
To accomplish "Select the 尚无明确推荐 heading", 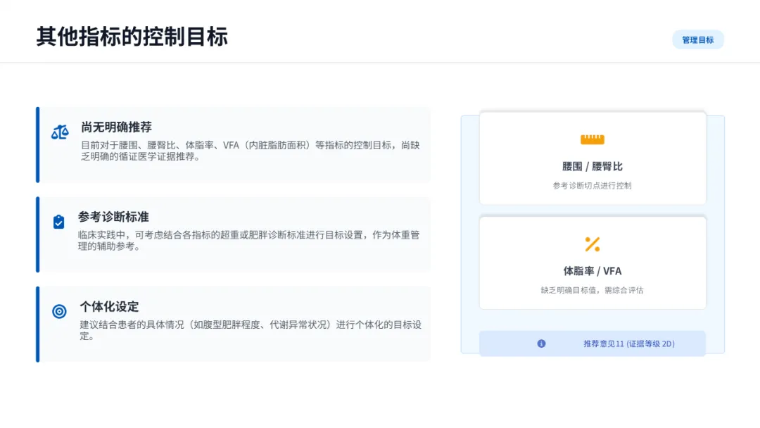I will tap(116, 127).
